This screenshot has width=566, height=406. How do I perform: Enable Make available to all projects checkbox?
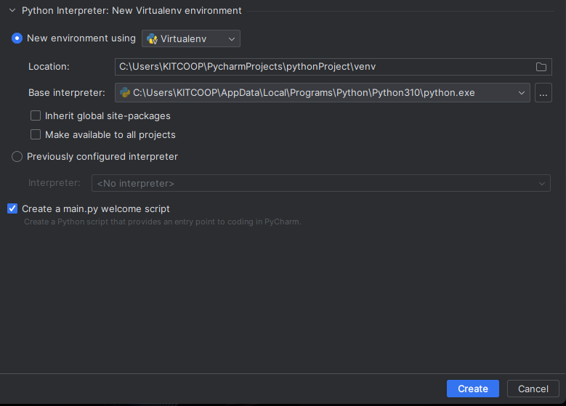[36, 134]
